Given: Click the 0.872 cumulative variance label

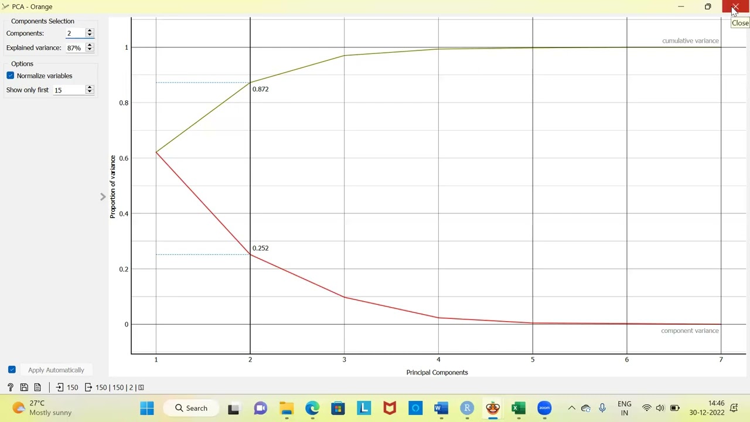Looking at the screenshot, I should coord(260,89).
